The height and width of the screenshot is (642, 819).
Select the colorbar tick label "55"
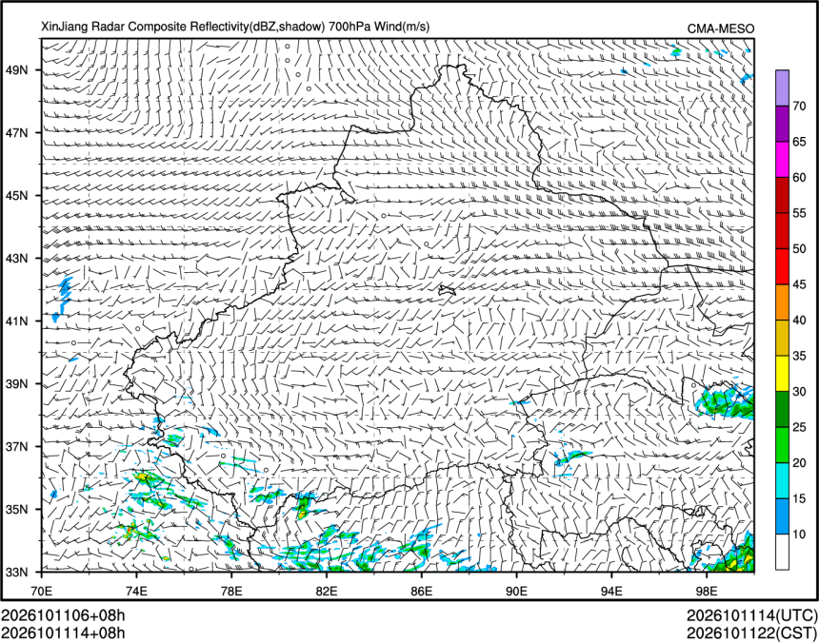pos(800,213)
